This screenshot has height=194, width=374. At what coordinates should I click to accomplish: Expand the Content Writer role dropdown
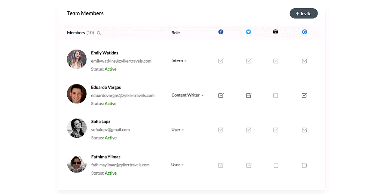(x=187, y=95)
